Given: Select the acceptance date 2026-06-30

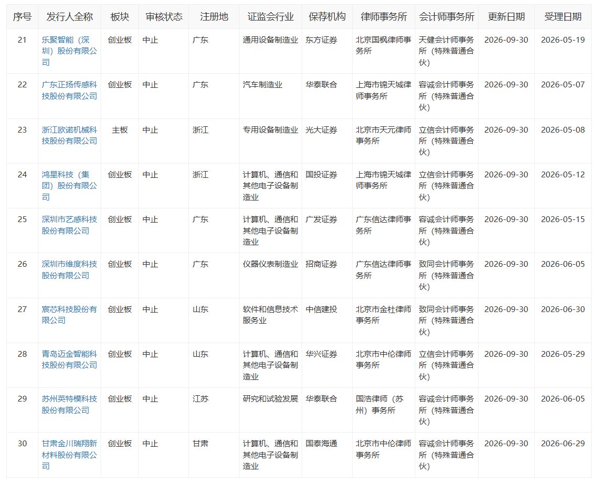Looking at the screenshot, I should 563,309.
